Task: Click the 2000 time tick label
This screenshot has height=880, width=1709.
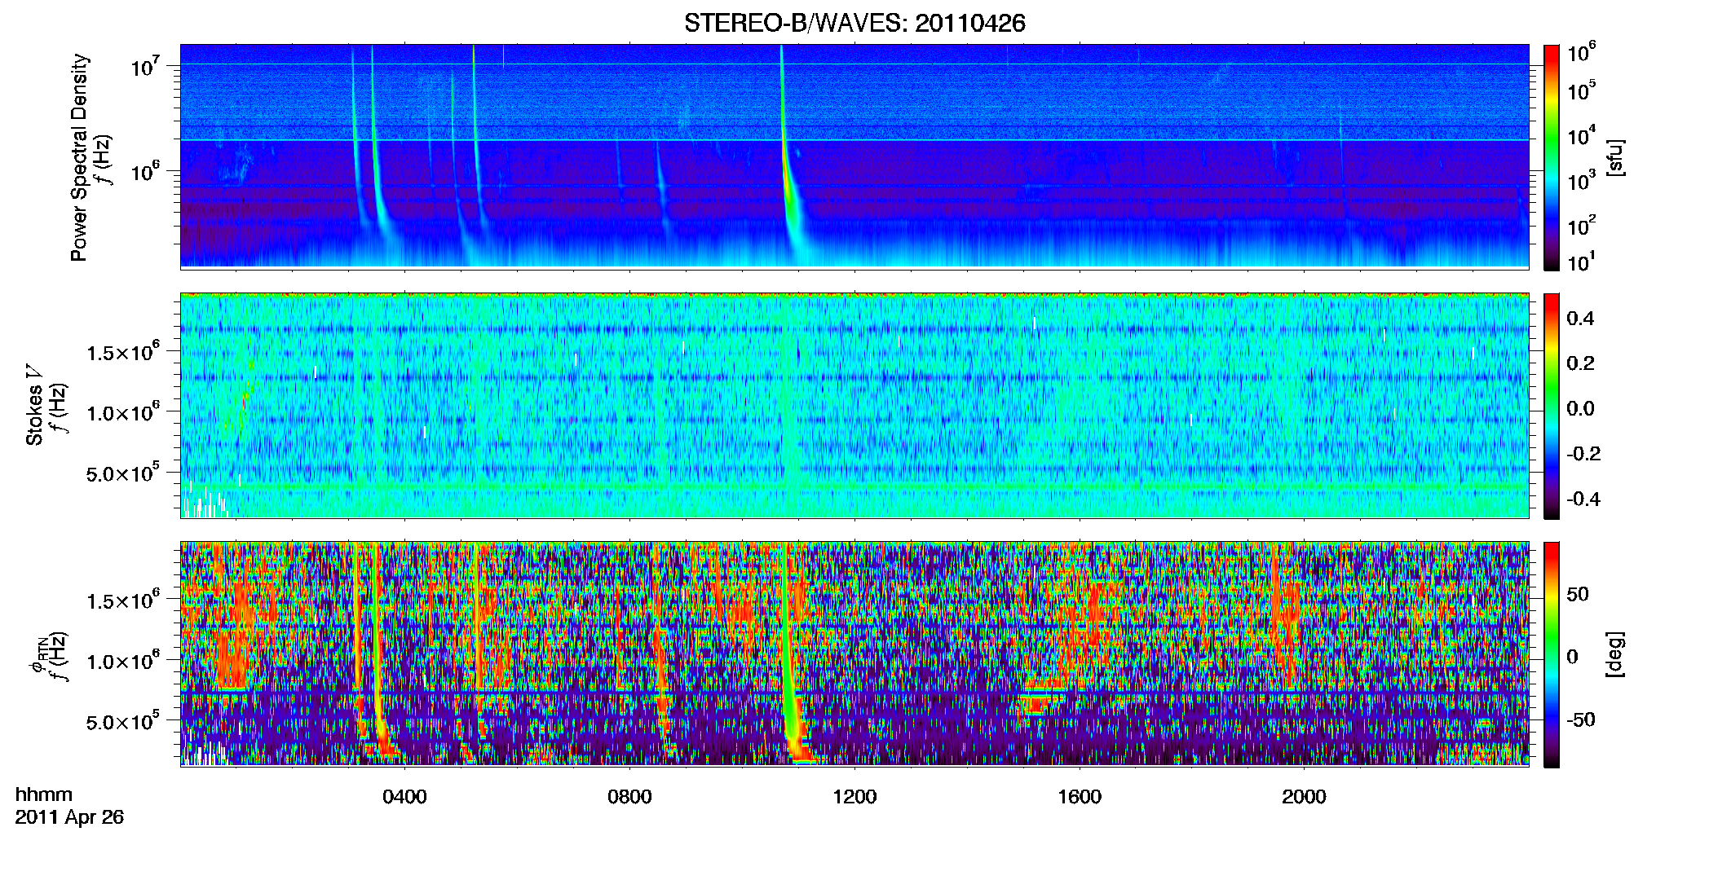Action: (x=1304, y=797)
